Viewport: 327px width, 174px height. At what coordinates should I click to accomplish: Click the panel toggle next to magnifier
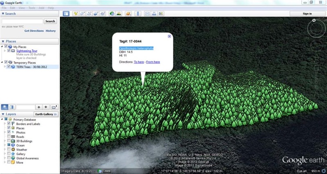click(x=11, y=107)
